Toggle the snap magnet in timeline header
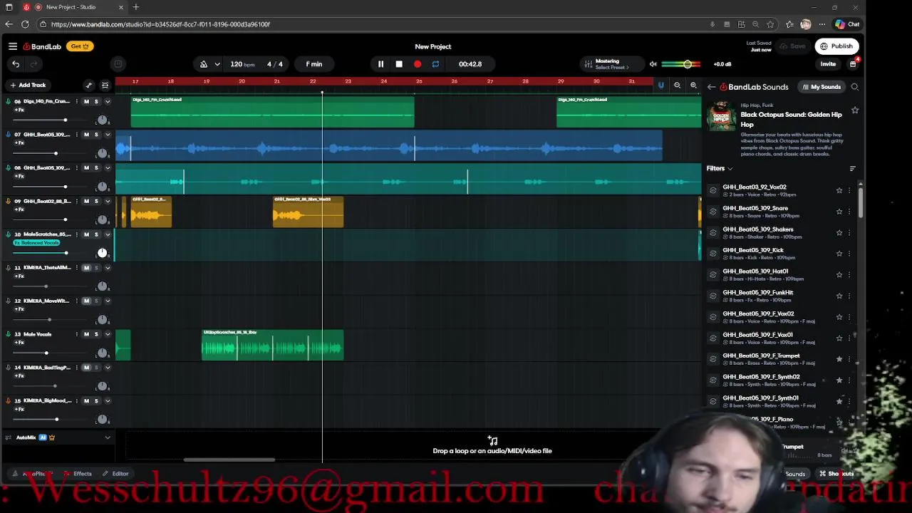The image size is (912, 513). tap(660, 85)
